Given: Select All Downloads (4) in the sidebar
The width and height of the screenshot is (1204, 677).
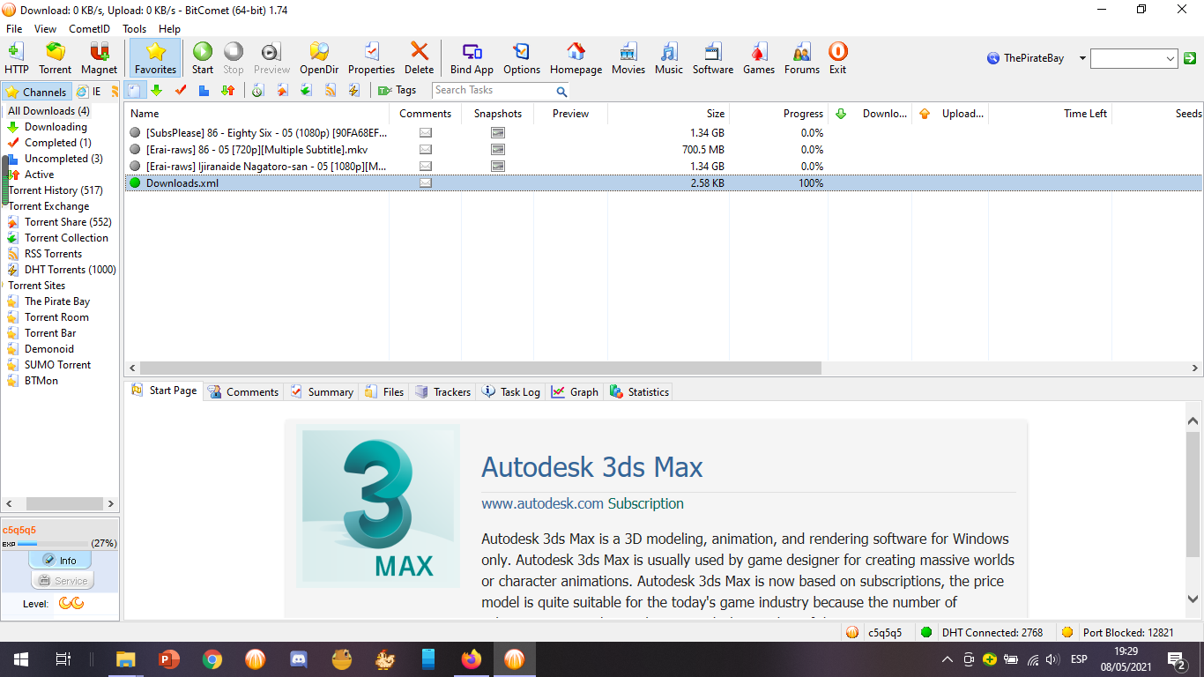Looking at the screenshot, I should (48, 111).
